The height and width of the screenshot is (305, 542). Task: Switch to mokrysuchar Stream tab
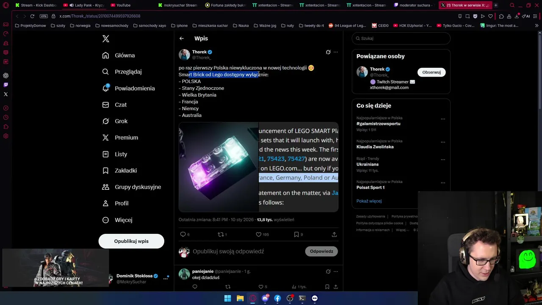coord(178,5)
